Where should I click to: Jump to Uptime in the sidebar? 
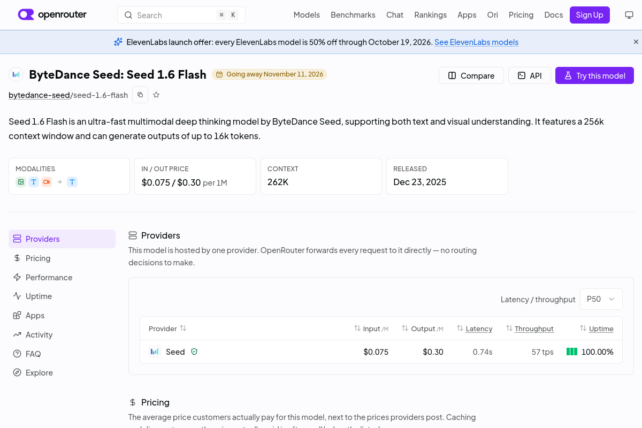pyautogui.click(x=62, y=296)
